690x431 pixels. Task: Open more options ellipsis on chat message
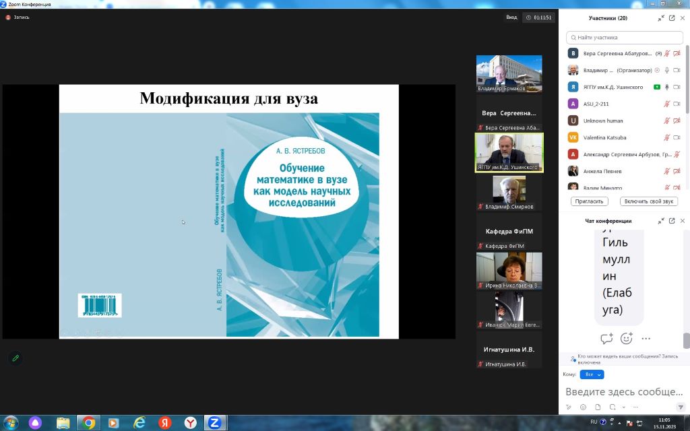(646, 338)
